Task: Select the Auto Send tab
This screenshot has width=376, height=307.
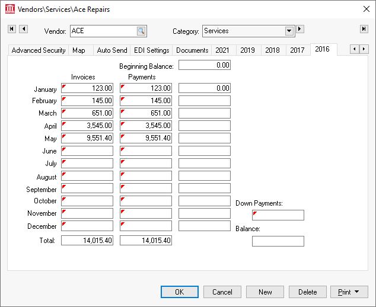Action: tap(111, 50)
